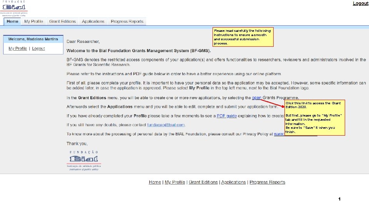The width and height of the screenshot is (369, 207).
Task: Open the Privacy Policy www link
Action: (x=279, y=134)
